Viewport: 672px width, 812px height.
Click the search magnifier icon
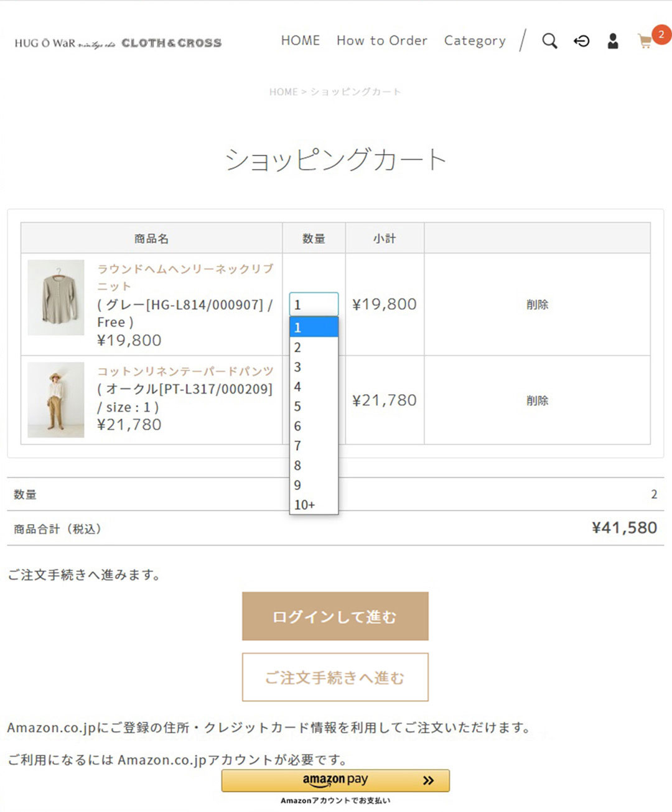(x=549, y=41)
